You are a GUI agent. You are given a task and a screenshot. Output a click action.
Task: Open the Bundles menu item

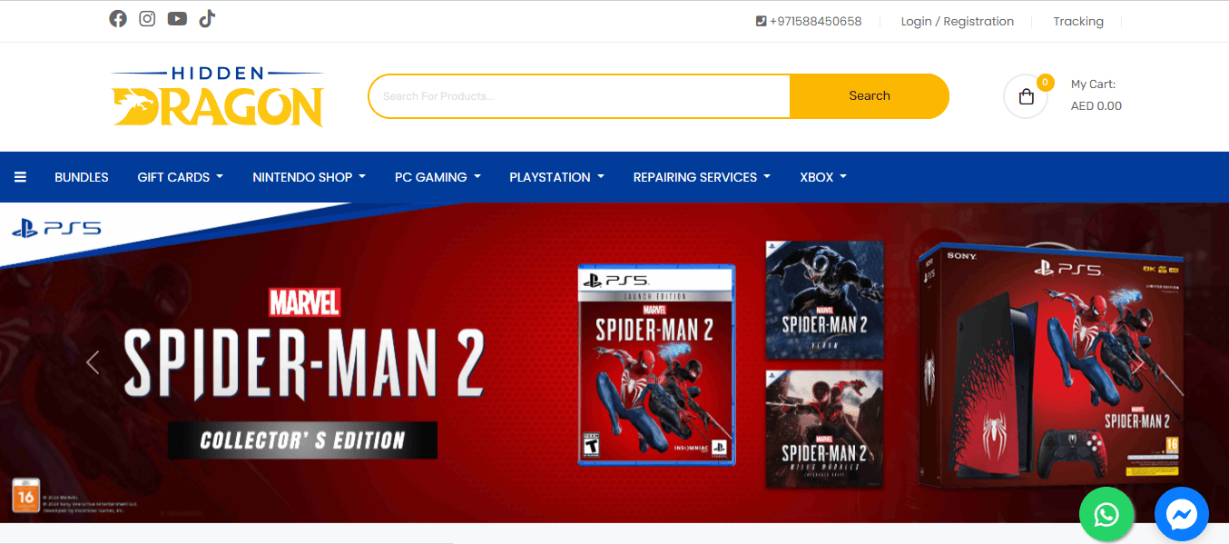point(82,177)
